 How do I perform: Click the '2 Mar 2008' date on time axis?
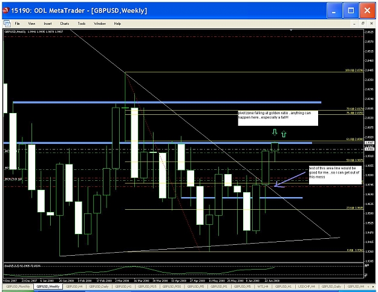(x=122, y=281)
